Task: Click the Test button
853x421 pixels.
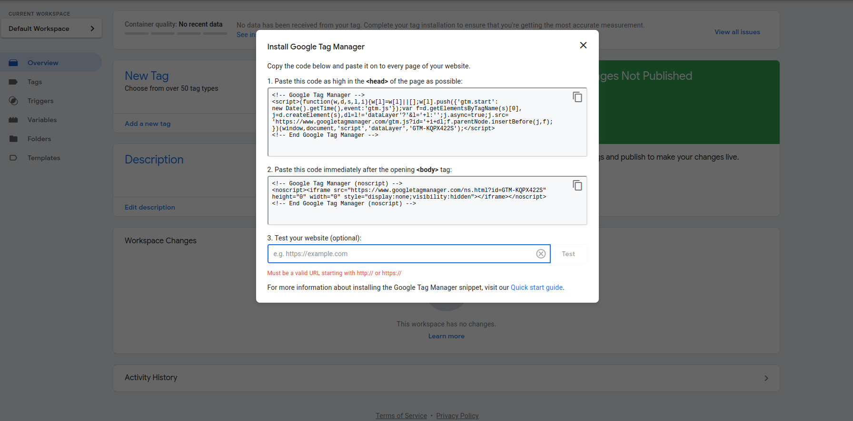Action: (x=568, y=254)
